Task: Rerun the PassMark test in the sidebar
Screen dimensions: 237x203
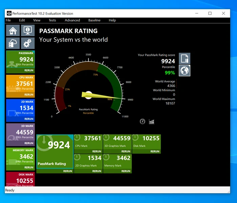Action: pyautogui.click(x=29, y=70)
